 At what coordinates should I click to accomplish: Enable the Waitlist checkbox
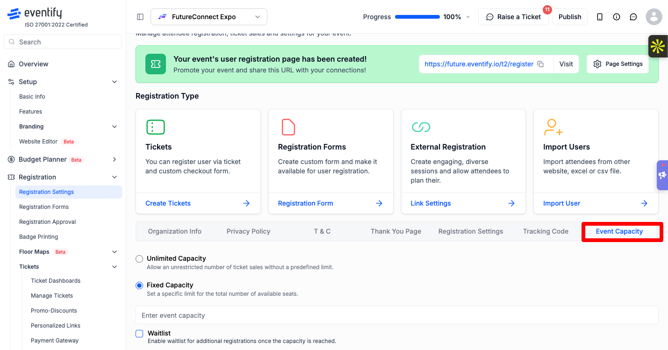pyautogui.click(x=139, y=334)
